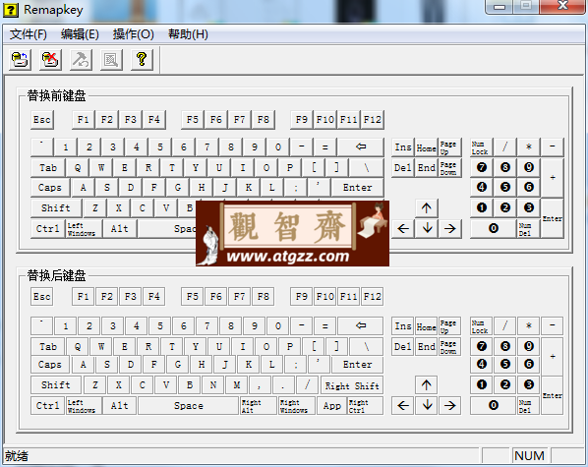Click 就绪 status bar text
This screenshot has width=588, height=467.
pyautogui.click(x=17, y=456)
